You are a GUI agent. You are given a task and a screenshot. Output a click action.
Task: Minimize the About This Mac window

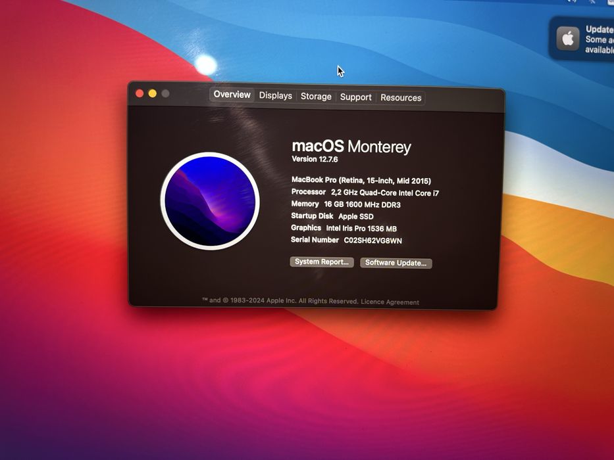point(152,93)
